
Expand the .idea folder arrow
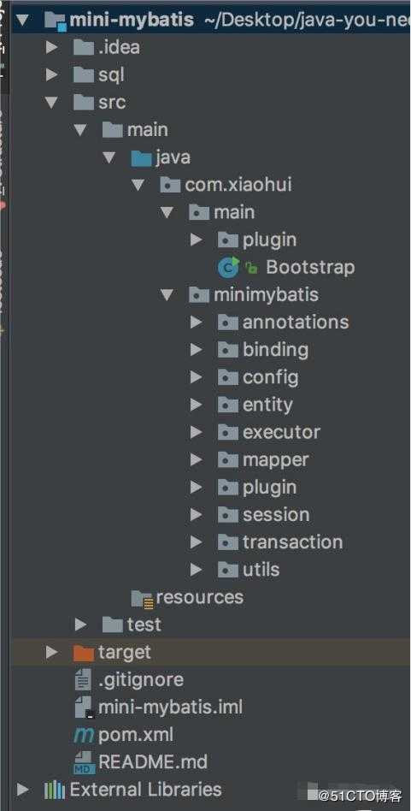pos(51,48)
